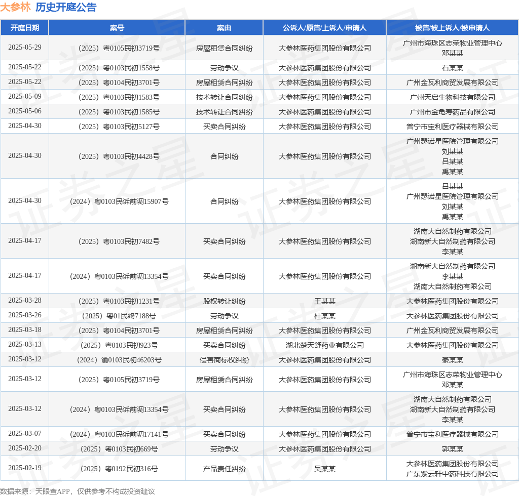Click the 案号 column header

[117, 28]
